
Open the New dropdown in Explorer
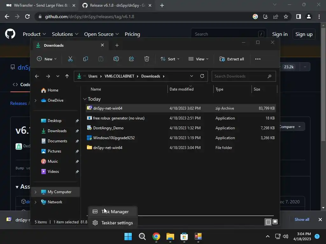[x=46, y=59]
